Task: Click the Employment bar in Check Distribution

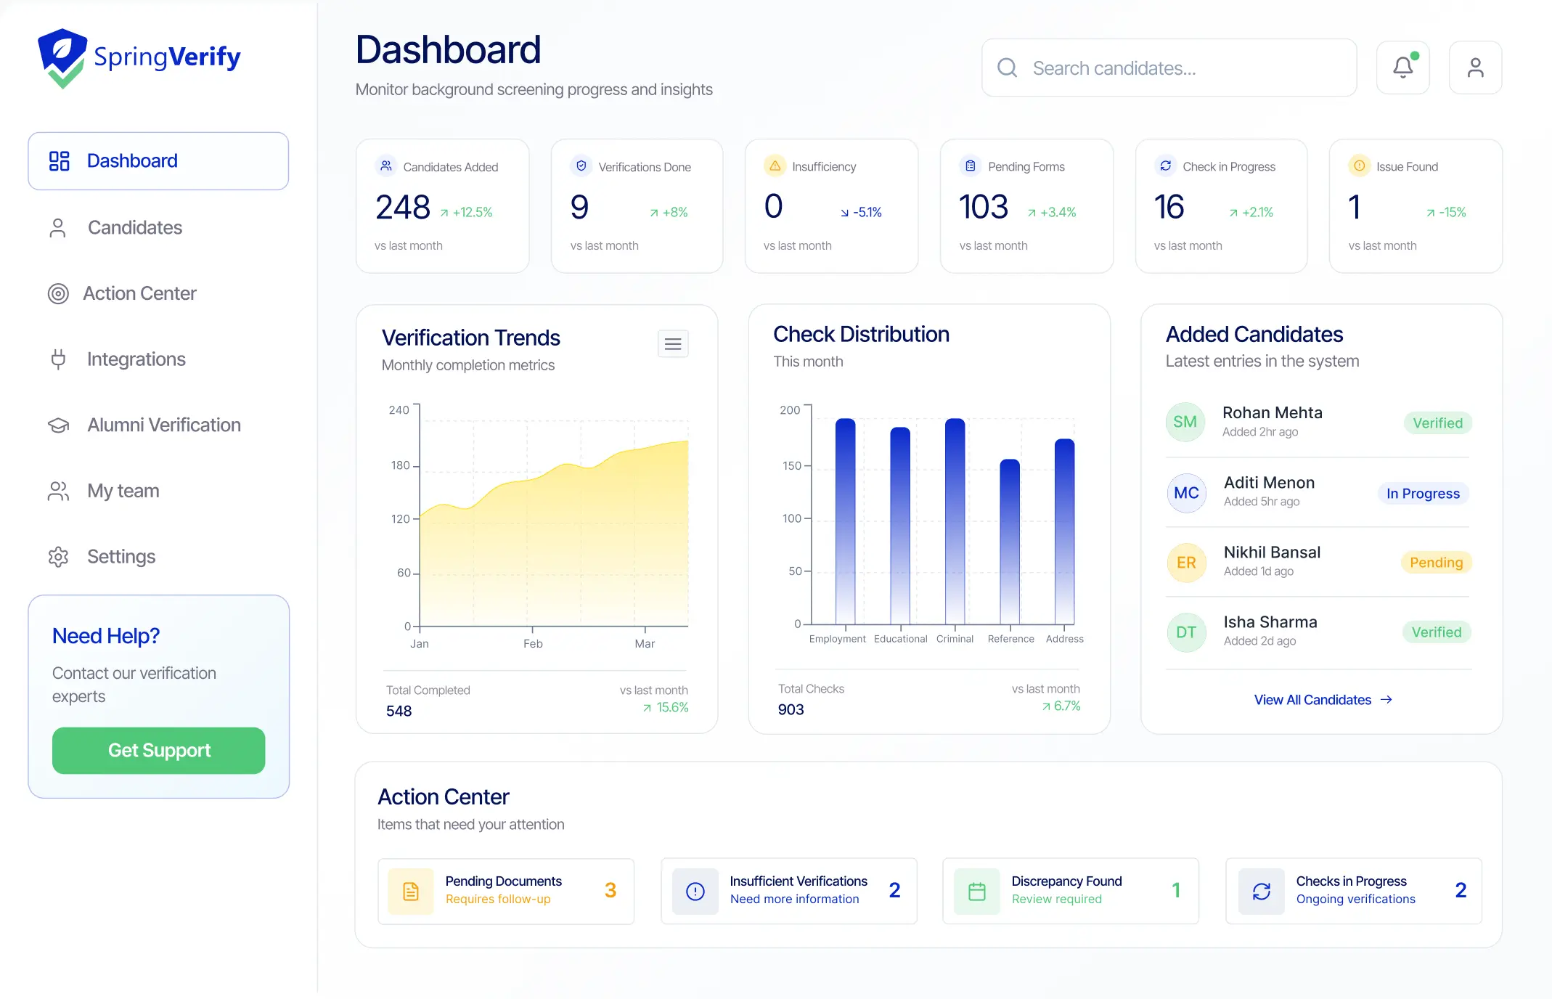Action: (845, 521)
